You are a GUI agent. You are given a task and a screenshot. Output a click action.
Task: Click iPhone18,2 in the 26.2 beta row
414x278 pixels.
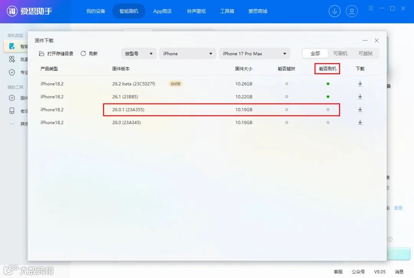[52, 83]
